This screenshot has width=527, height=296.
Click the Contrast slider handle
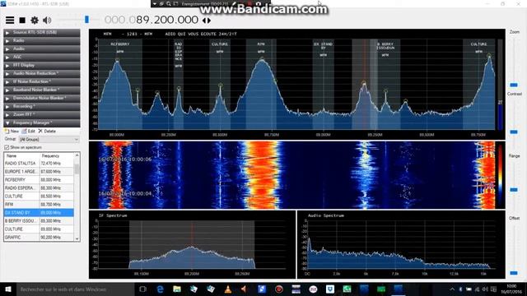(x=514, y=132)
